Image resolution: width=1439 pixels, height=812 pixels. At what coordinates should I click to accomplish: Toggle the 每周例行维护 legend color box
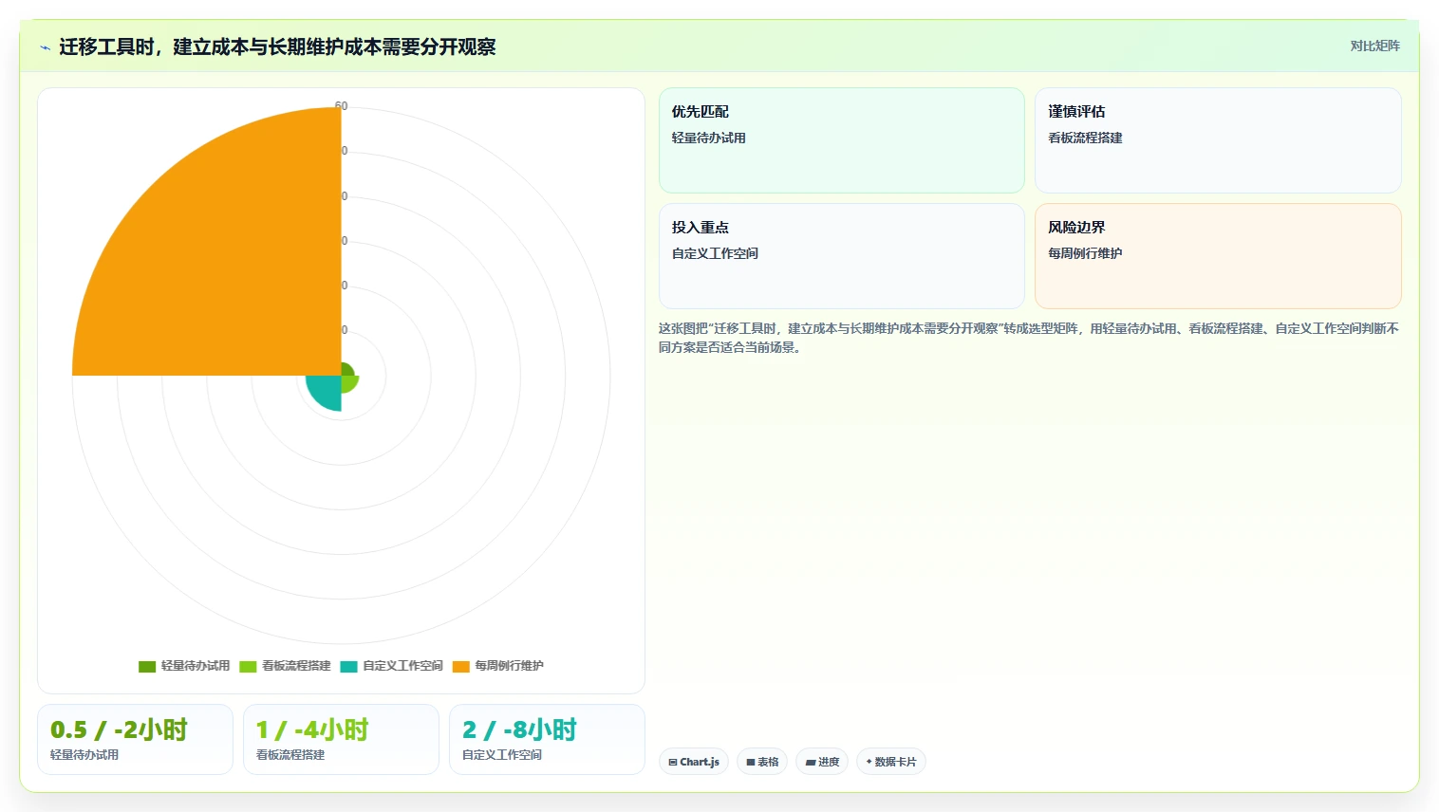pyautogui.click(x=461, y=666)
